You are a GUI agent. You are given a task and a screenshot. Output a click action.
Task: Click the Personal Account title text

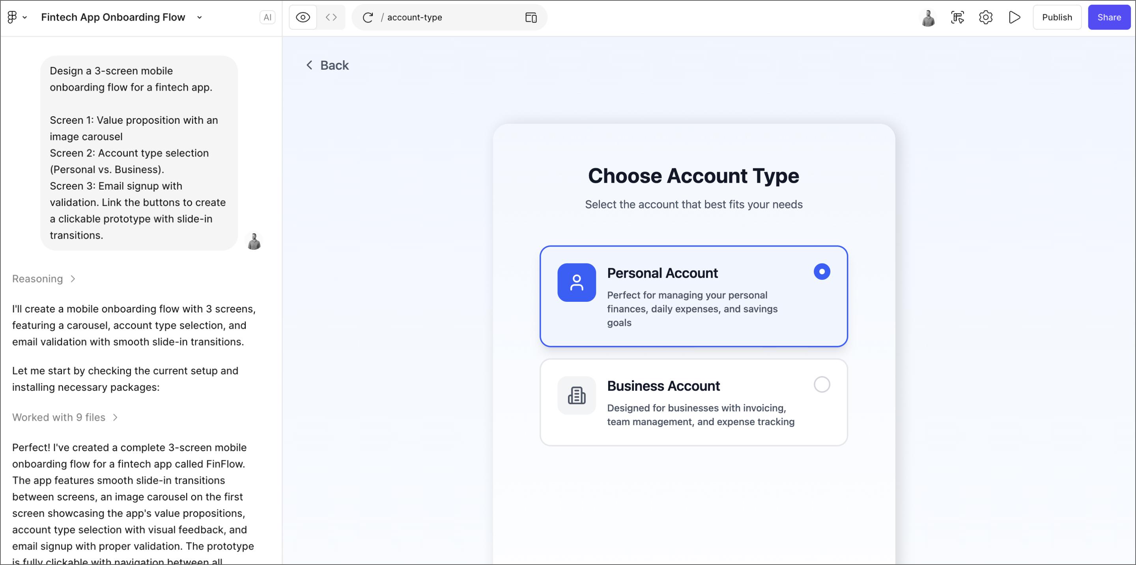[662, 273]
